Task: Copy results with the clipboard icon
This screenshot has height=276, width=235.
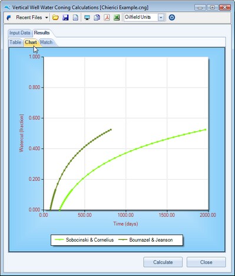Action: click(97, 18)
